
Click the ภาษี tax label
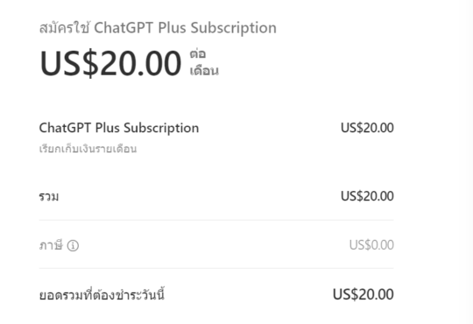[x=51, y=245]
